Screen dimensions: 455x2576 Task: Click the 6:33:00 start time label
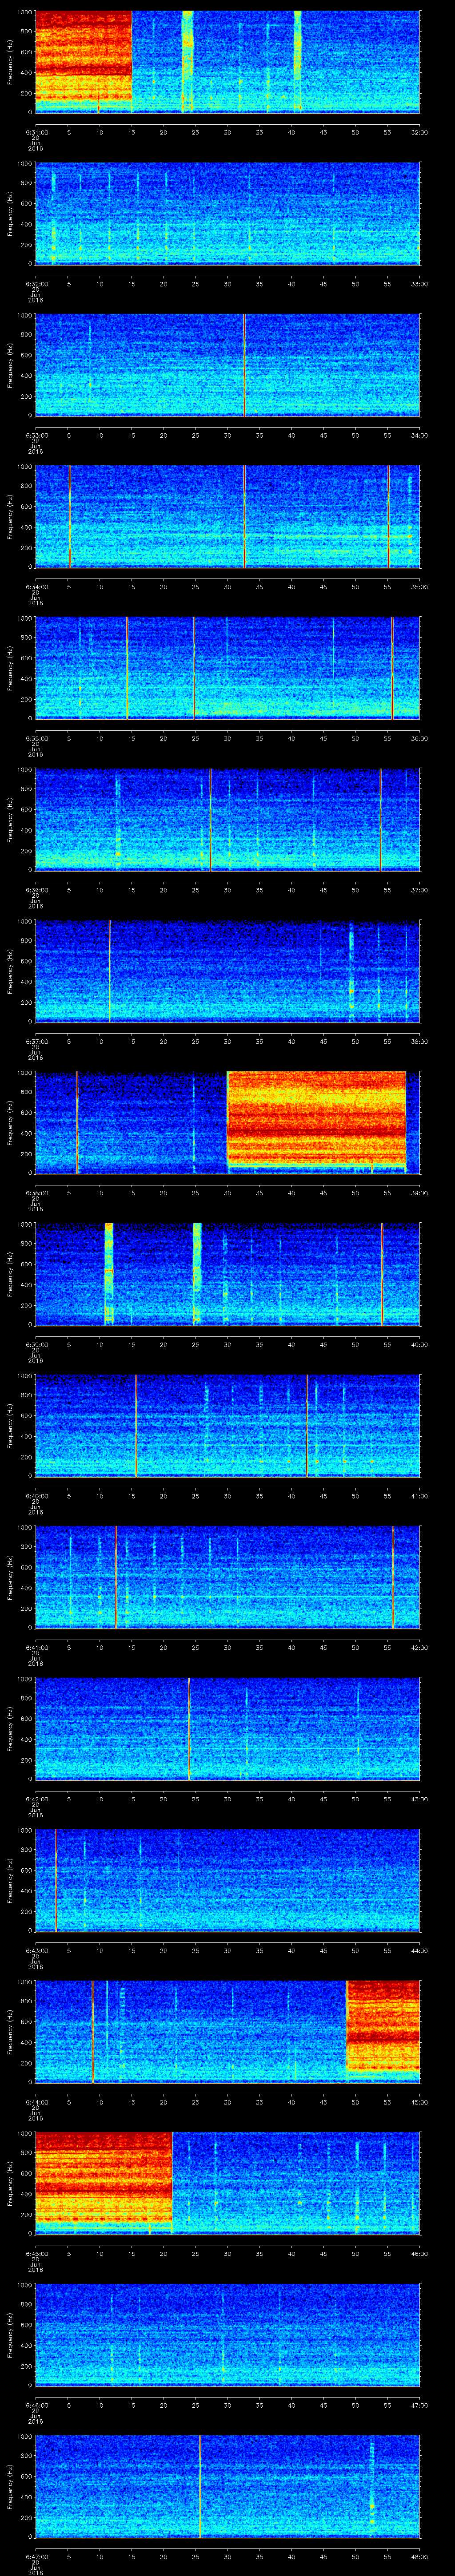pyautogui.click(x=36, y=435)
